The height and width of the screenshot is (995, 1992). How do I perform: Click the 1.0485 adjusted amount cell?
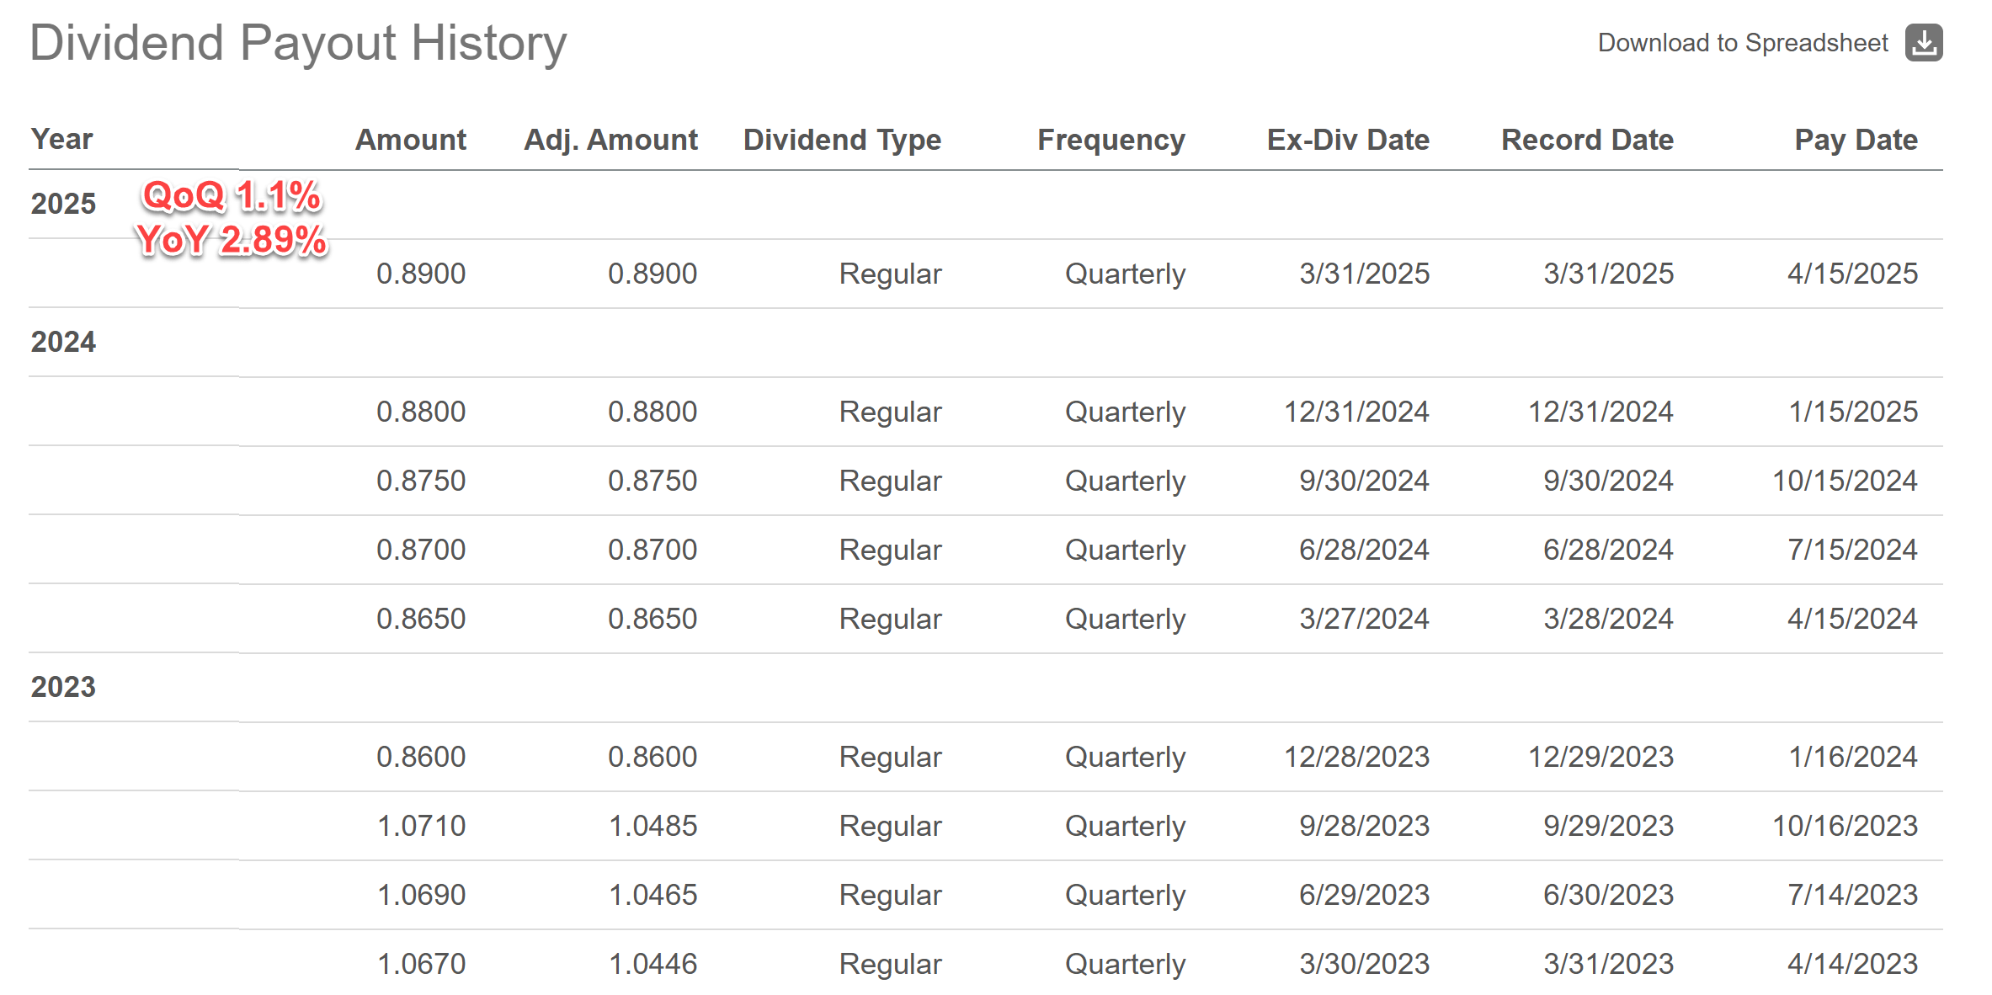pos(652,826)
